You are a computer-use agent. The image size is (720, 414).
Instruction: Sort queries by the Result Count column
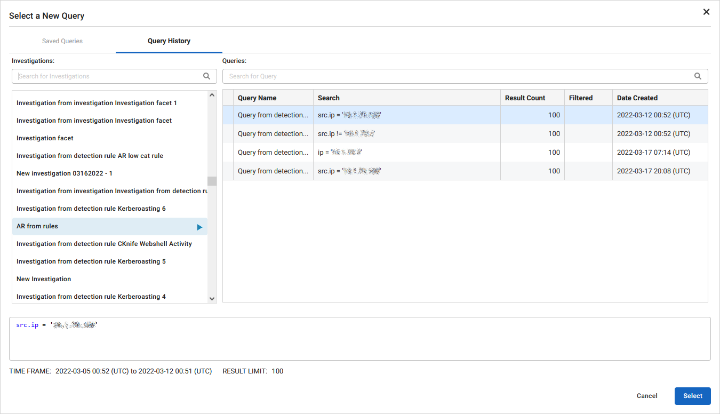pyautogui.click(x=524, y=98)
